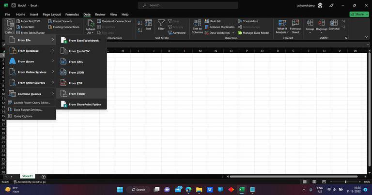This screenshot has width=372, height=195.
Task: Open Query Options
Action: tap(31, 116)
